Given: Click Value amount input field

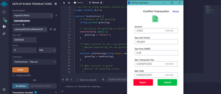Looking at the screenshot, I should [x=25, y=50].
